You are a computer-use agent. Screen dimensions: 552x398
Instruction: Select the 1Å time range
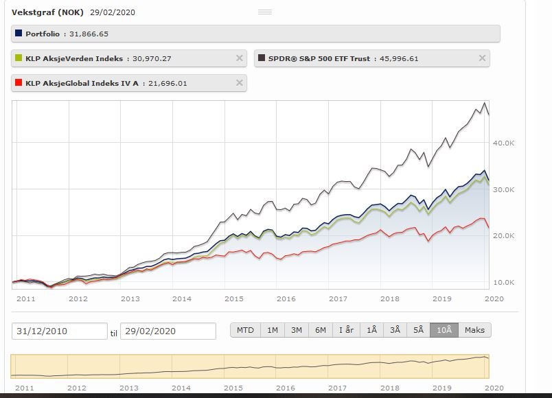(x=371, y=330)
